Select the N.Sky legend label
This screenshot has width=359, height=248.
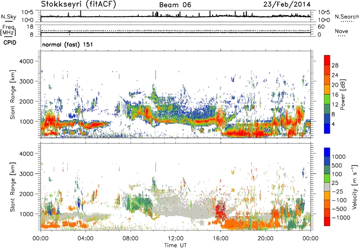[9, 17]
